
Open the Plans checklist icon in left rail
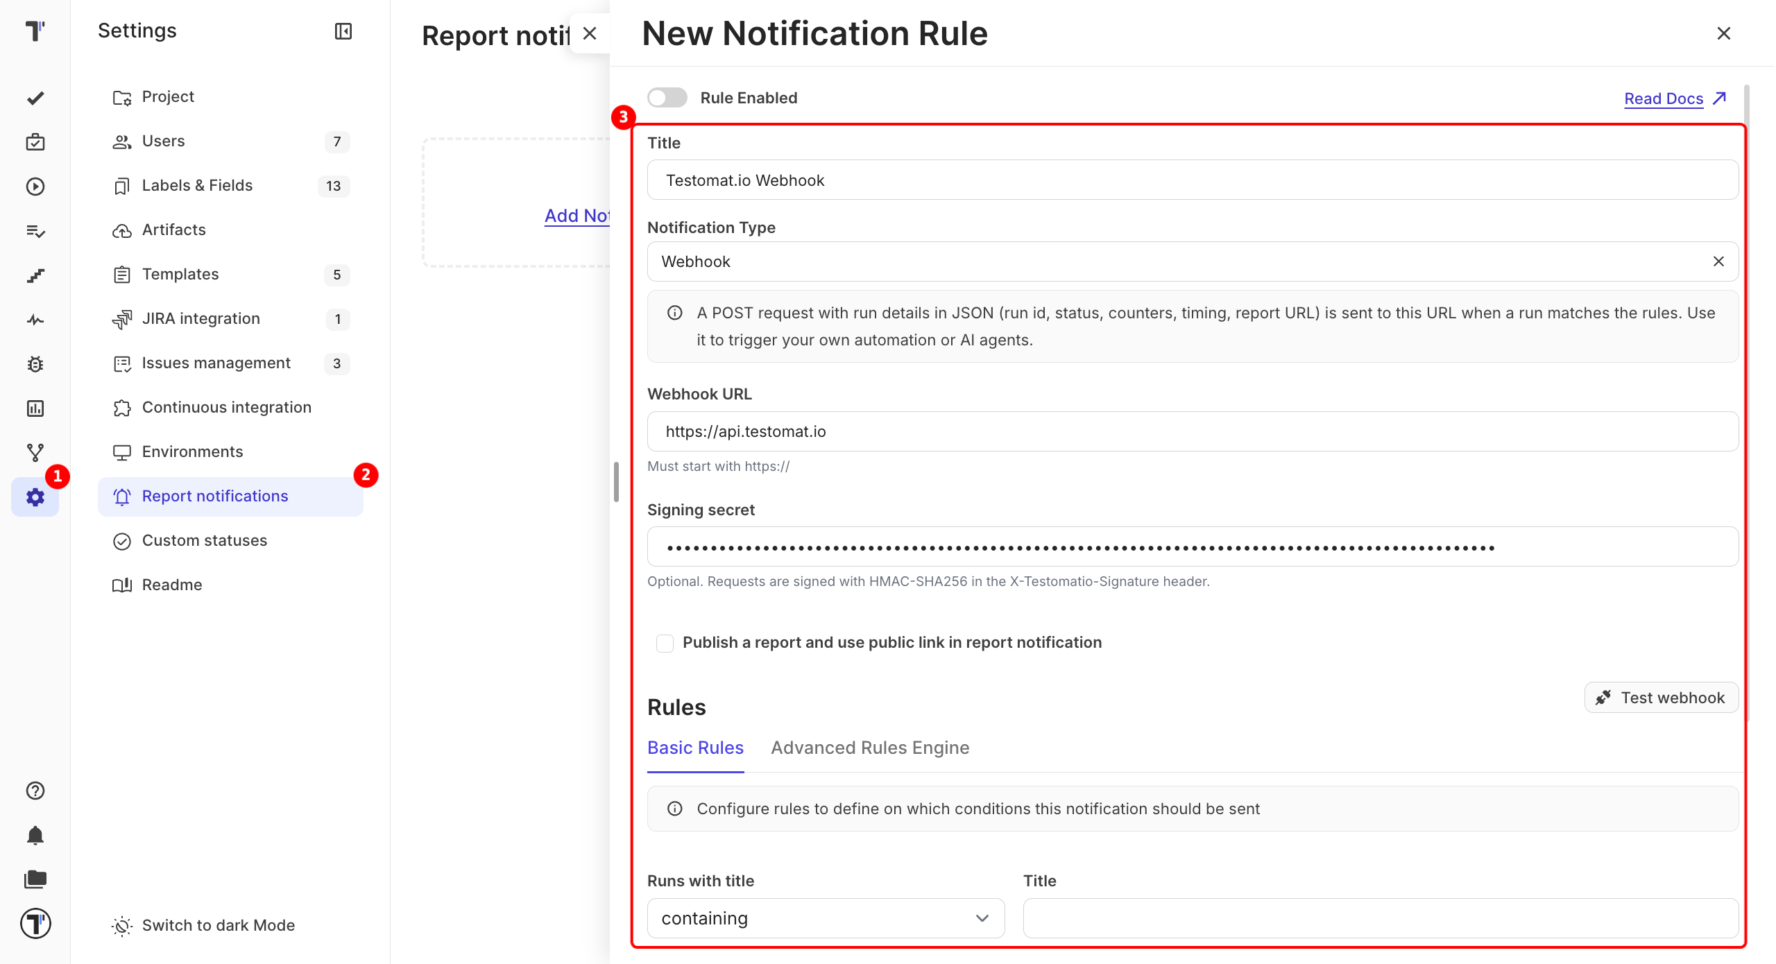(x=35, y=231)
